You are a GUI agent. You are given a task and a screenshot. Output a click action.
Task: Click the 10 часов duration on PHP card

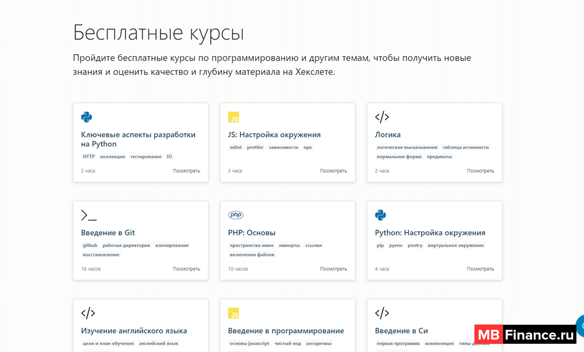click(238, 269)
